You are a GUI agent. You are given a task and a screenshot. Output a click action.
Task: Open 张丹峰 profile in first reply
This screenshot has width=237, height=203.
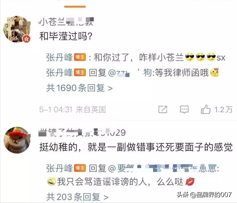59,57
